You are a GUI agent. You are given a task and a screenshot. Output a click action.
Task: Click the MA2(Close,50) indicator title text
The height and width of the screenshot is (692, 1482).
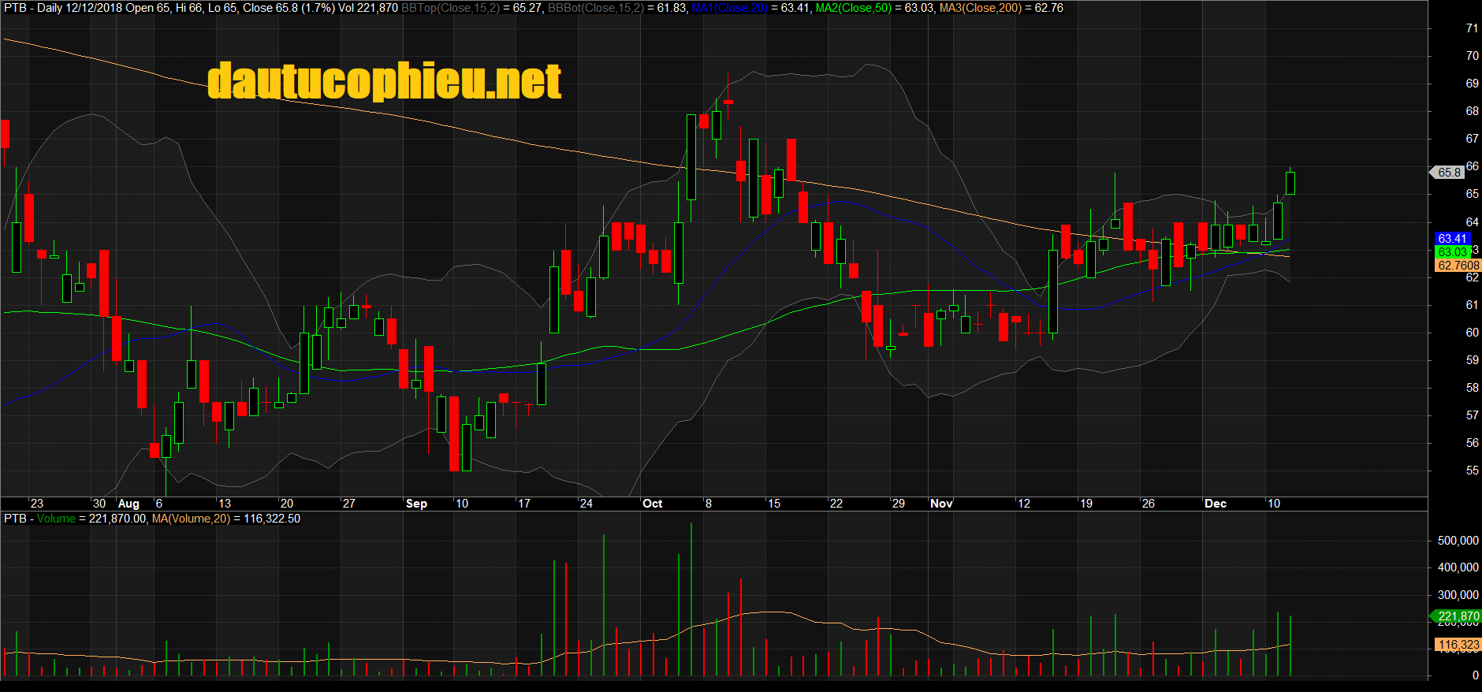[854, 8]
